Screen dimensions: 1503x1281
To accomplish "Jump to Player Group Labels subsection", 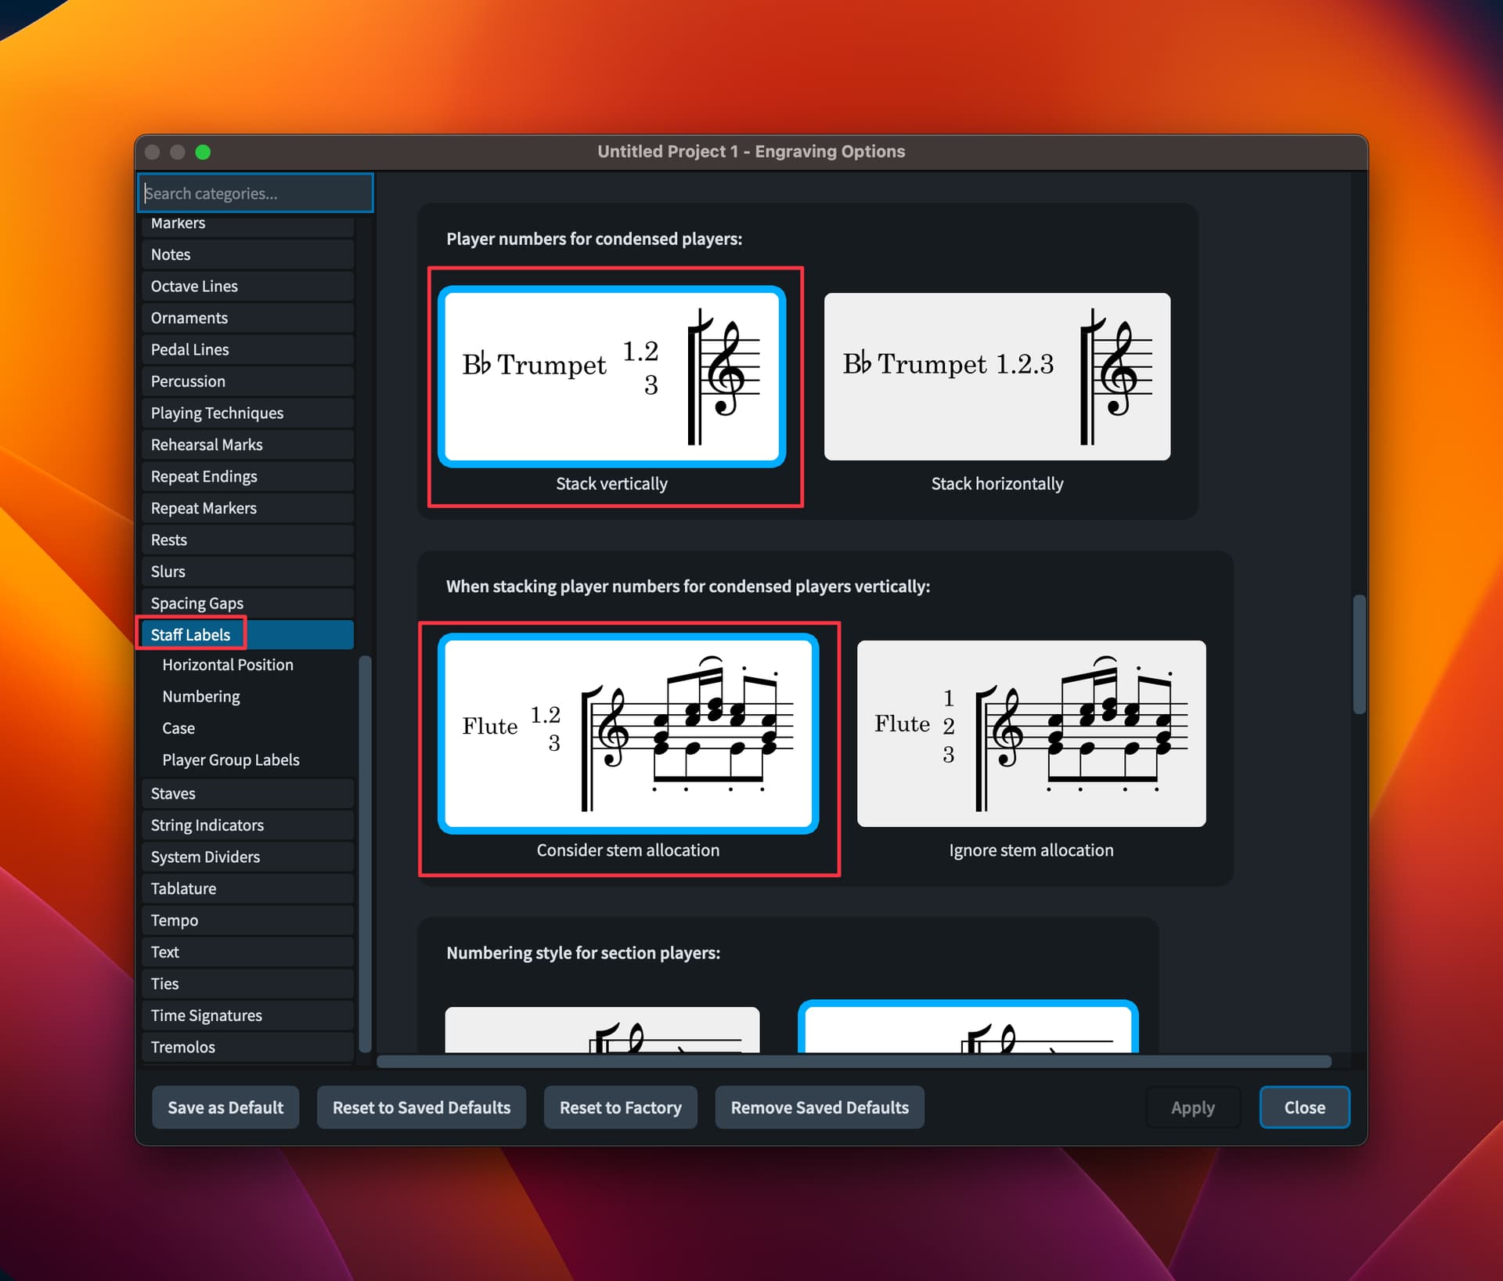I will click(x=230, y=760).
